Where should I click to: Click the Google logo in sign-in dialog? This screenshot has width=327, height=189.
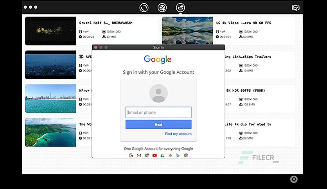tap(158, 59)
